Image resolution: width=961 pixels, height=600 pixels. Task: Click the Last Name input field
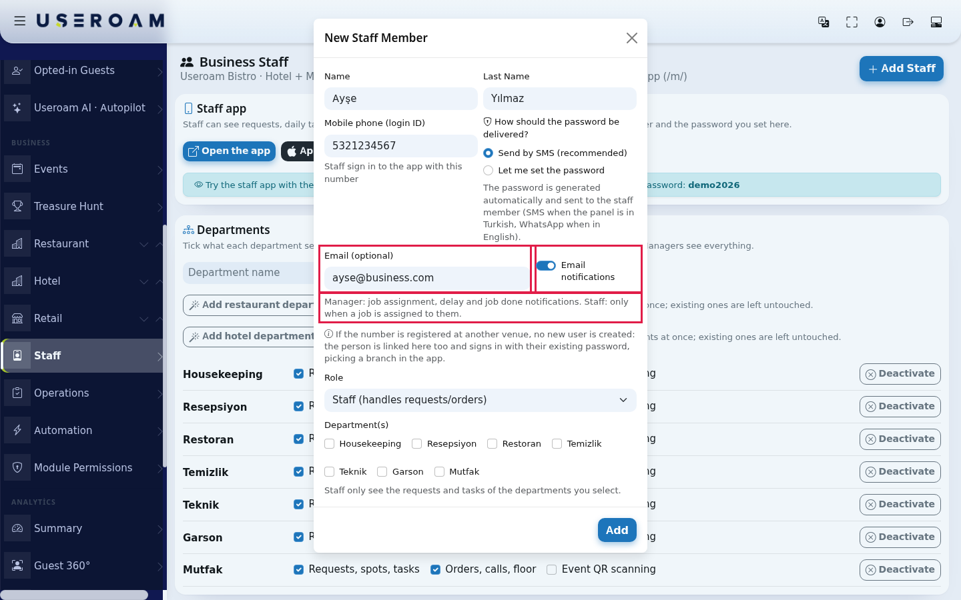pyautogui.click(x=560, y=99)
